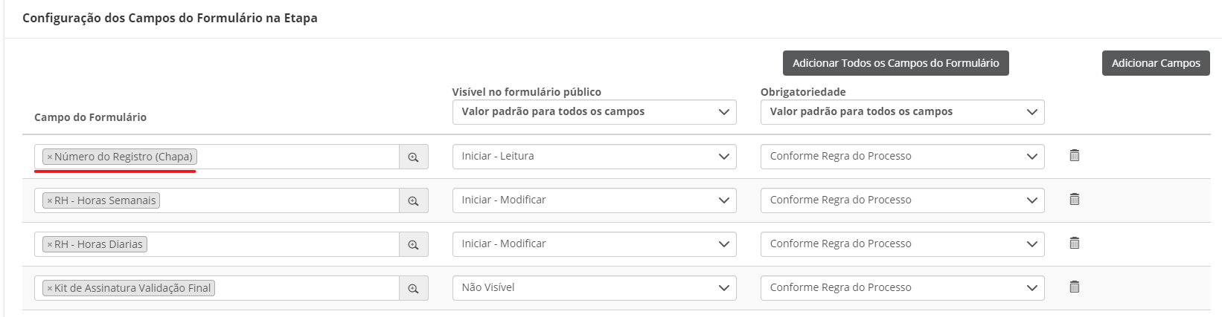Open search for Kit de Assinatura field
1222x317 pixels.
coord(413,288)
